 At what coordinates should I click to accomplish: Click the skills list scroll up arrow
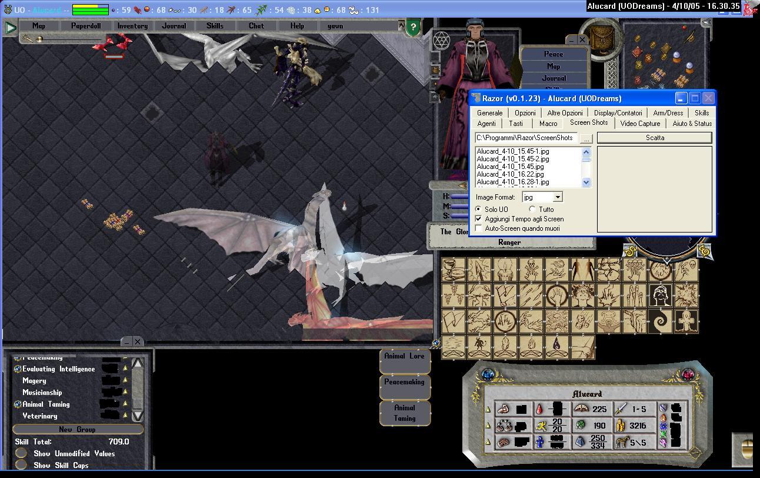(137, 363)
